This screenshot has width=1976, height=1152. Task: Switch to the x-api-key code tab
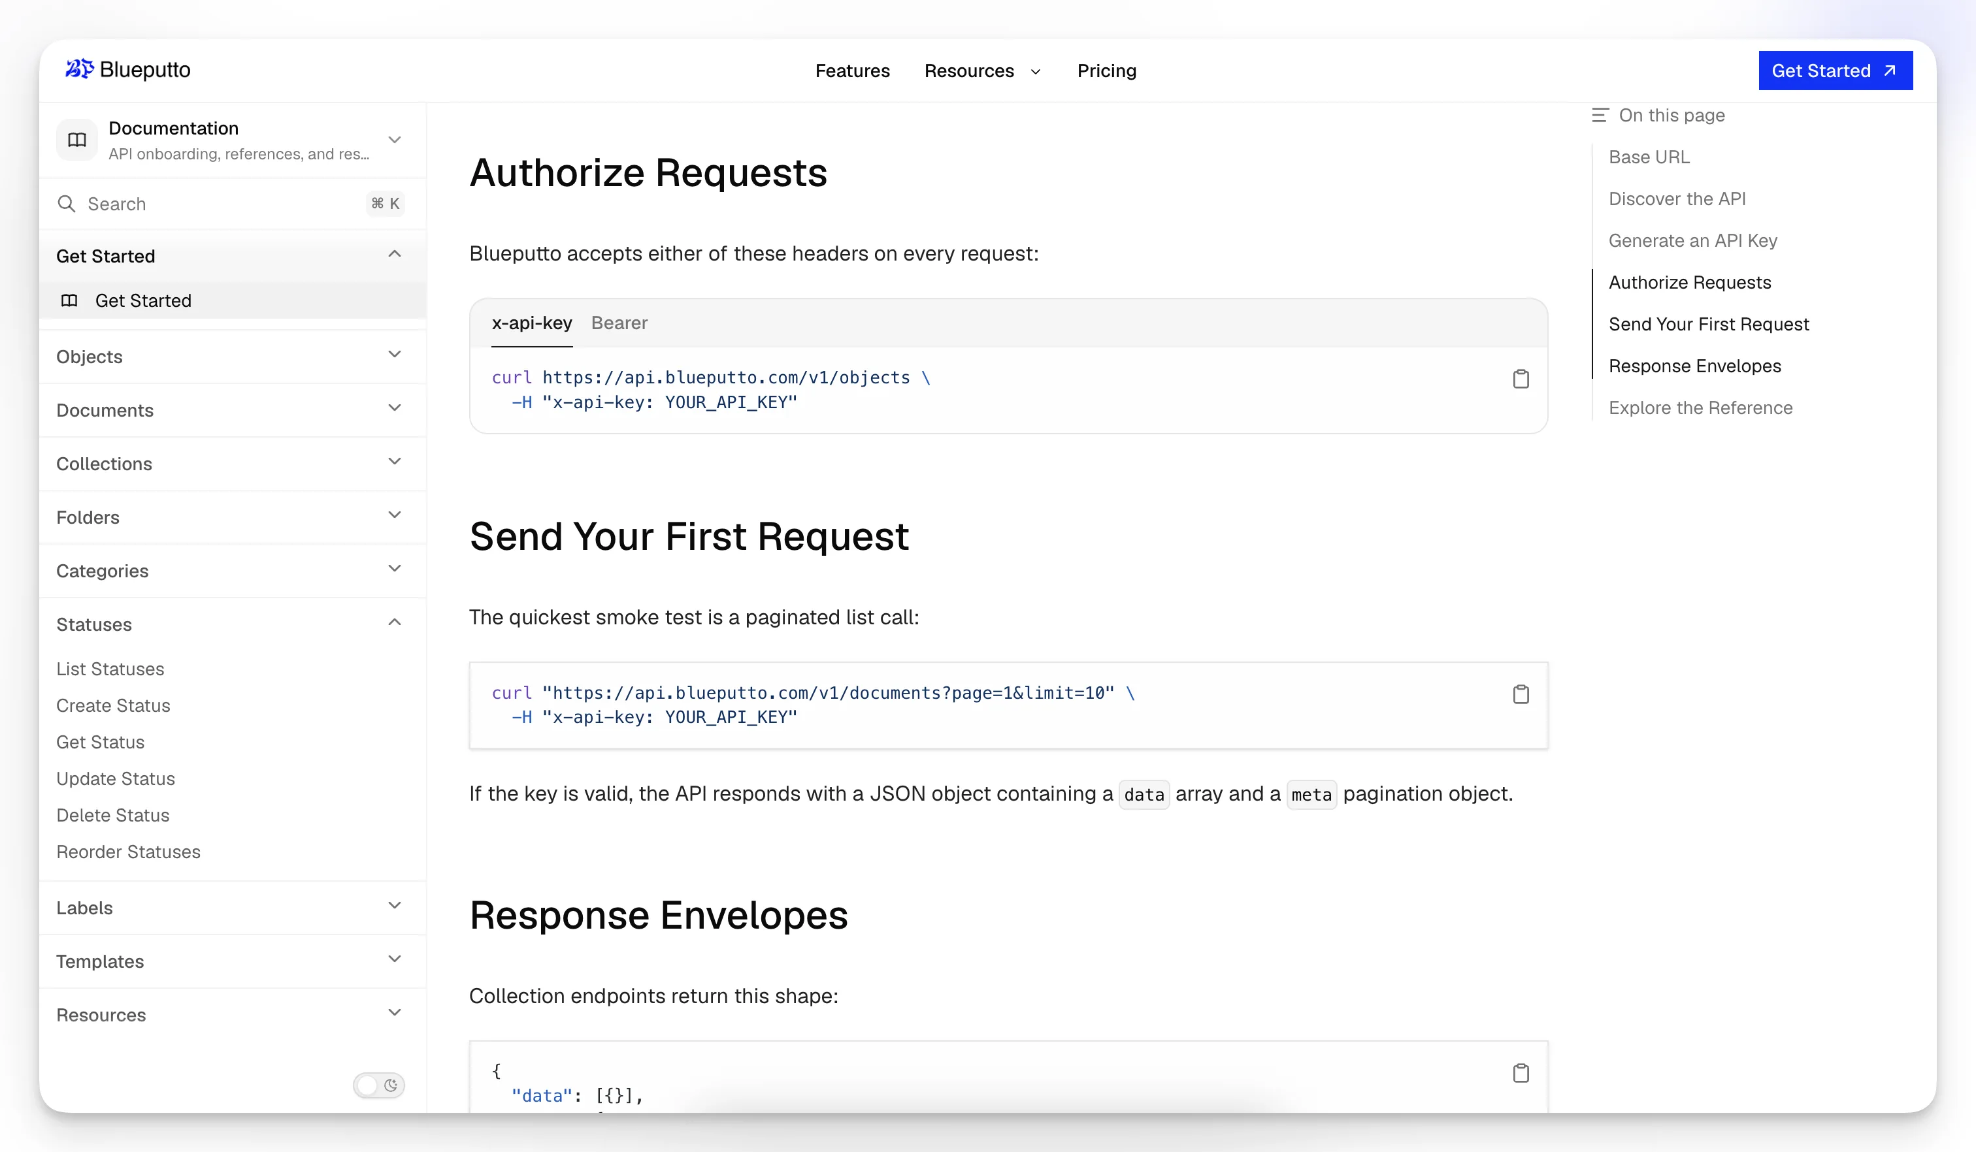tap(532, 323)
